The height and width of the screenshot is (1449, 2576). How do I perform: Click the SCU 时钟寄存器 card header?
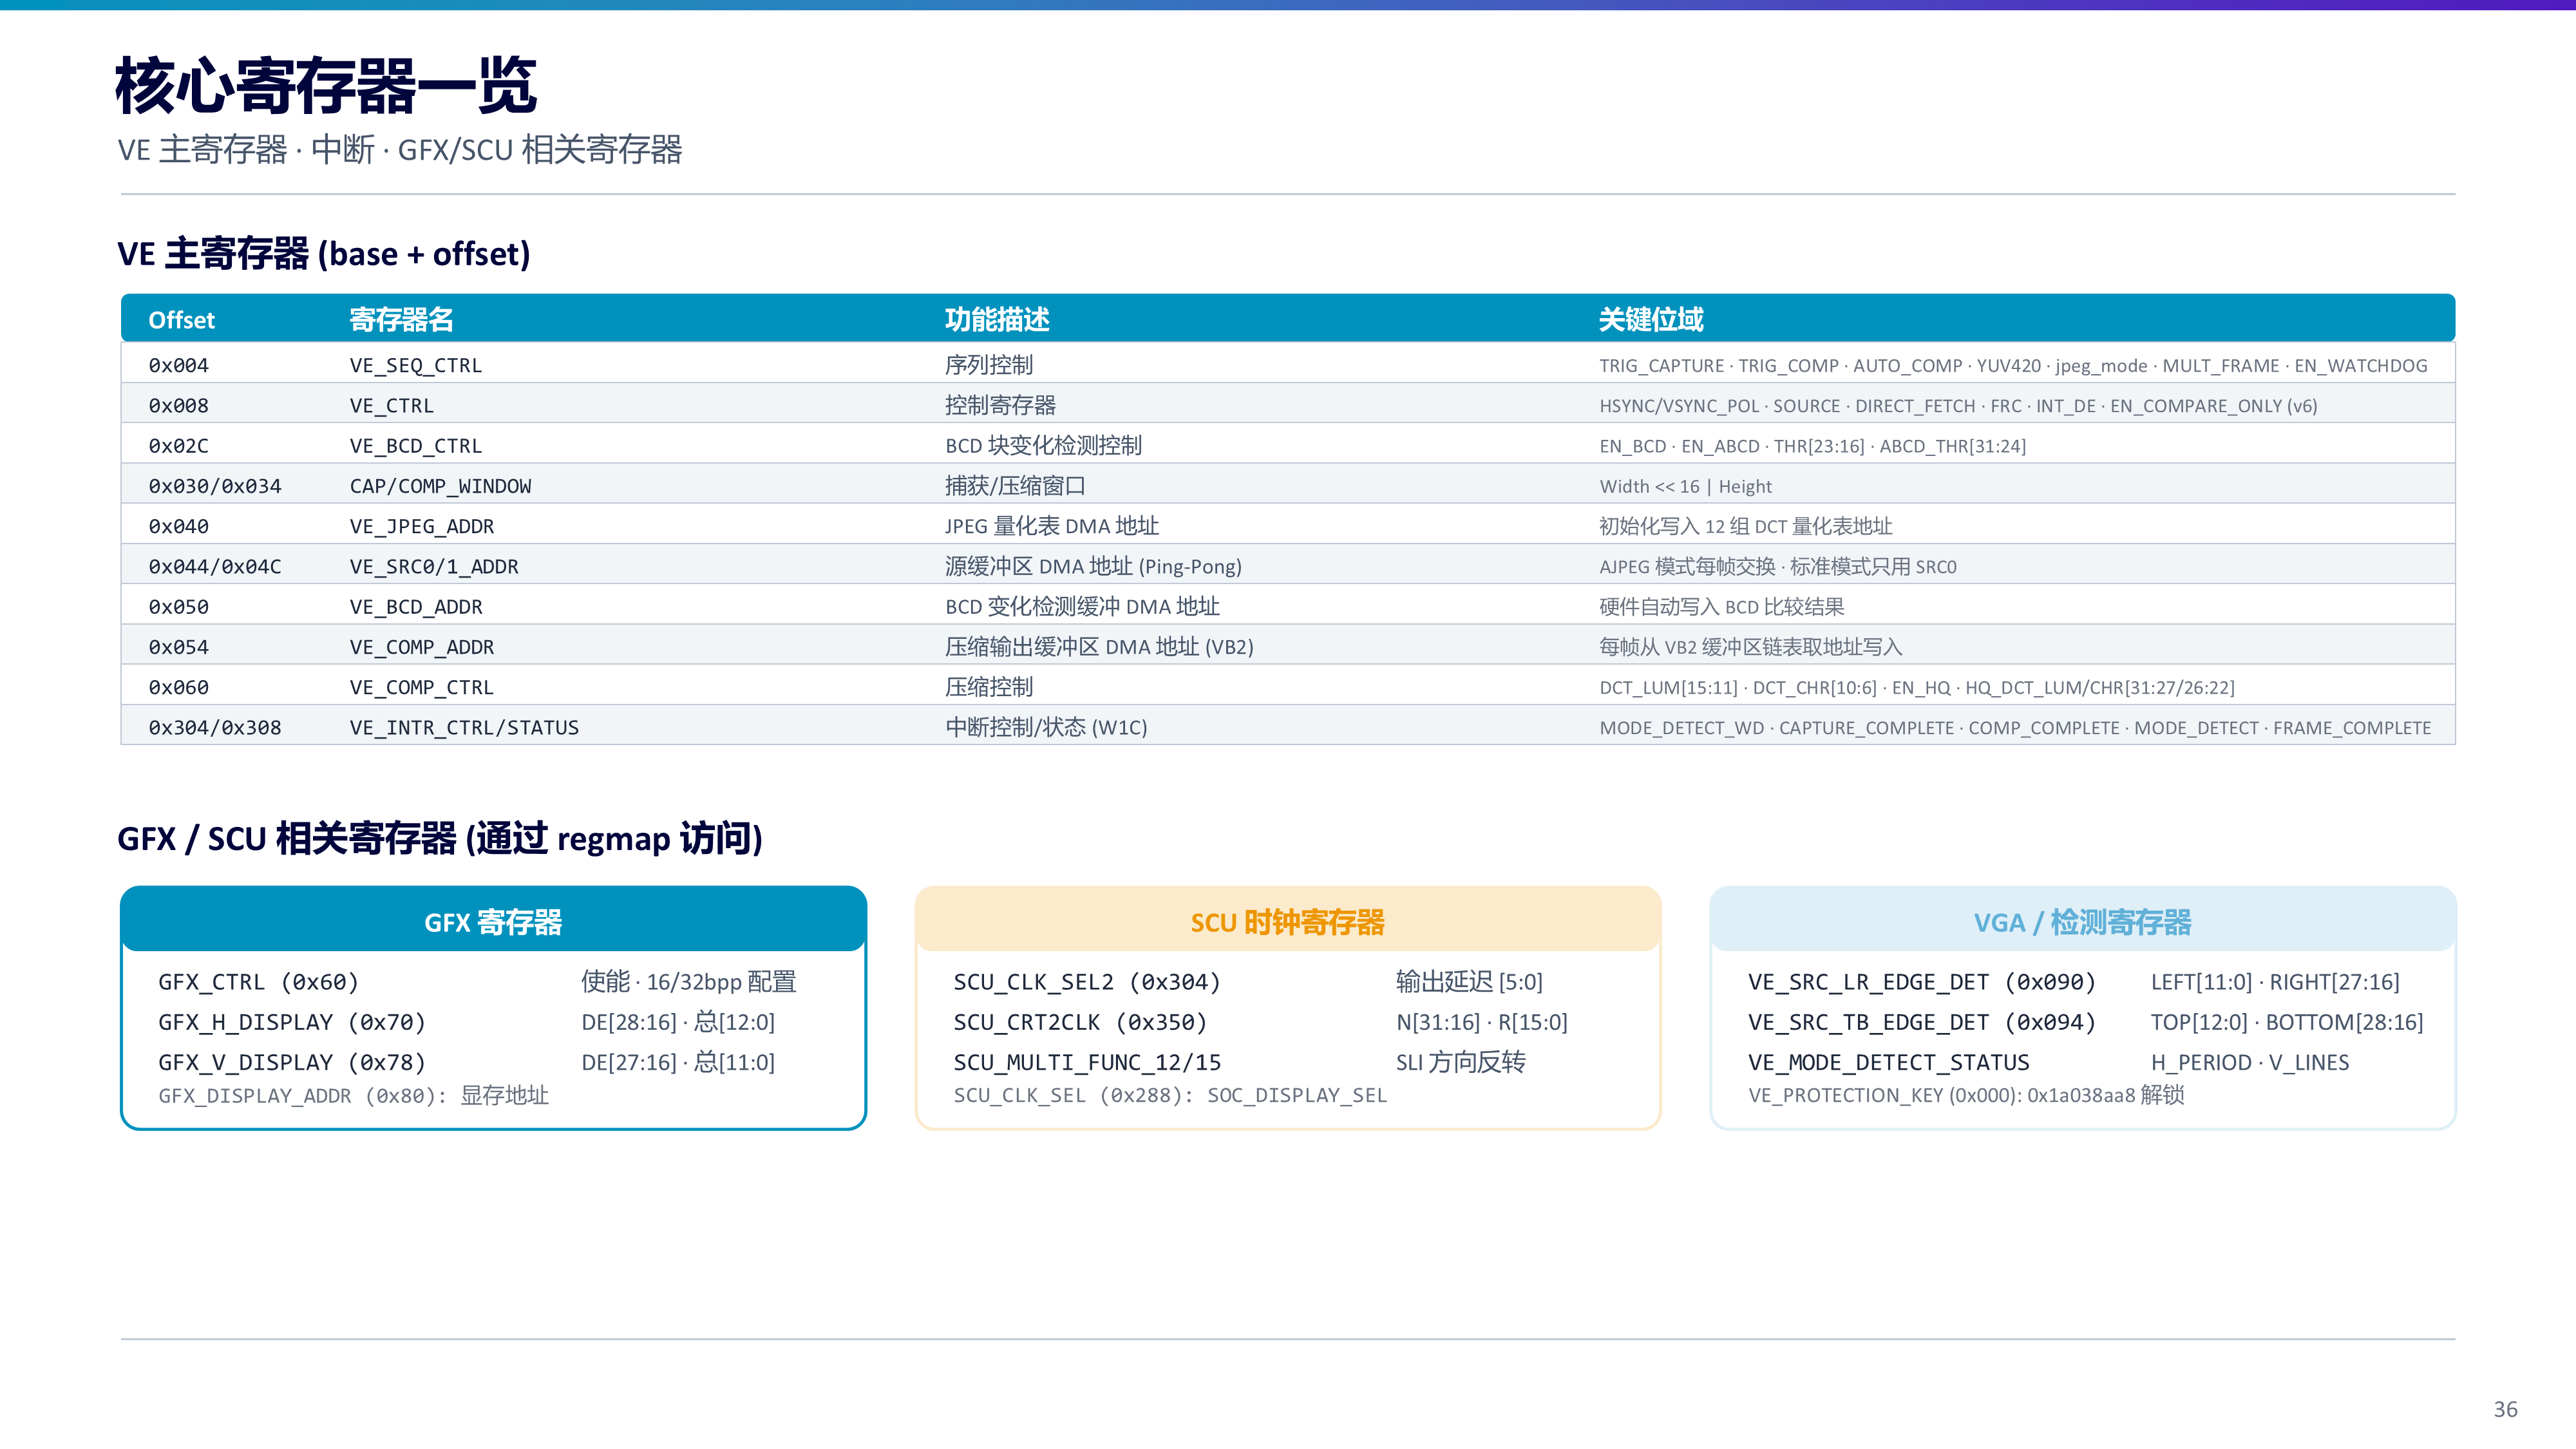click(x=1287, y=920)
